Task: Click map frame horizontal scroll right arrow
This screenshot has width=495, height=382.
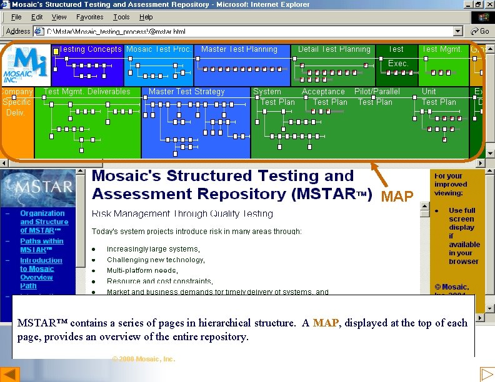Action: [481, 164]
